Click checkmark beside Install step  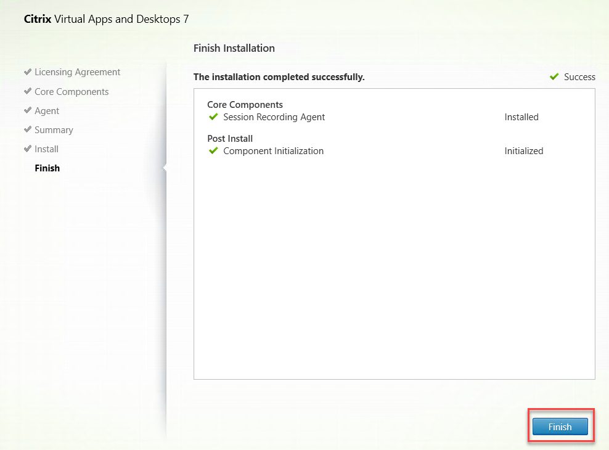coord(28,149)
